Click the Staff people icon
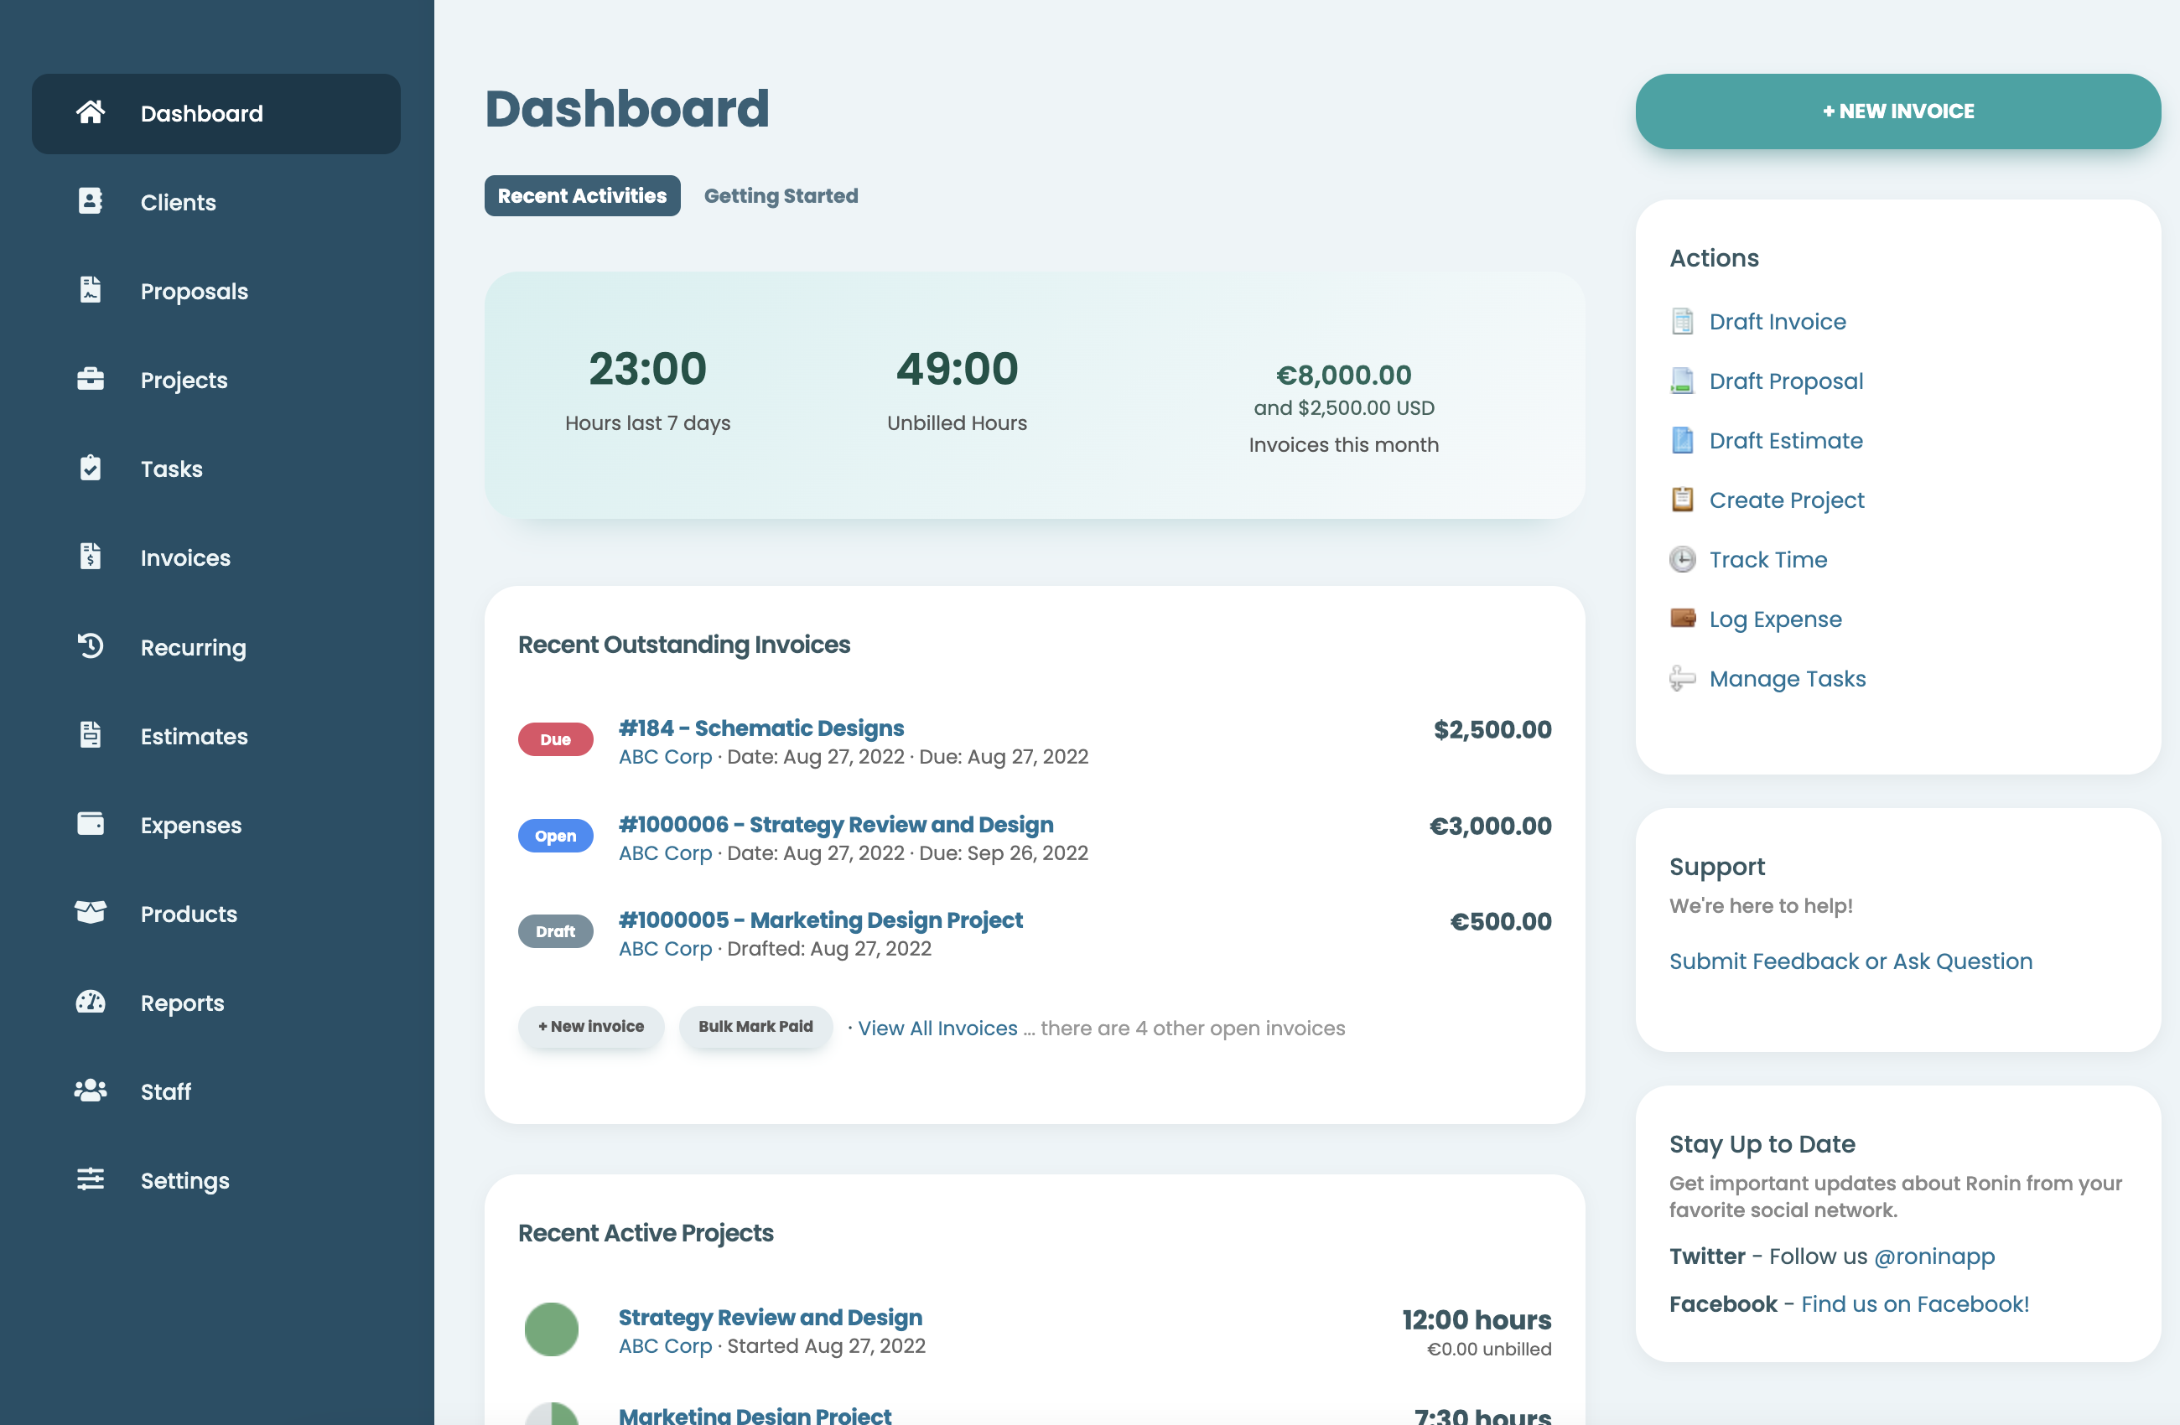Image resolution: width=2180 pixels, height=1425 pixels. pyautogui.click(x=90, y=1091)
